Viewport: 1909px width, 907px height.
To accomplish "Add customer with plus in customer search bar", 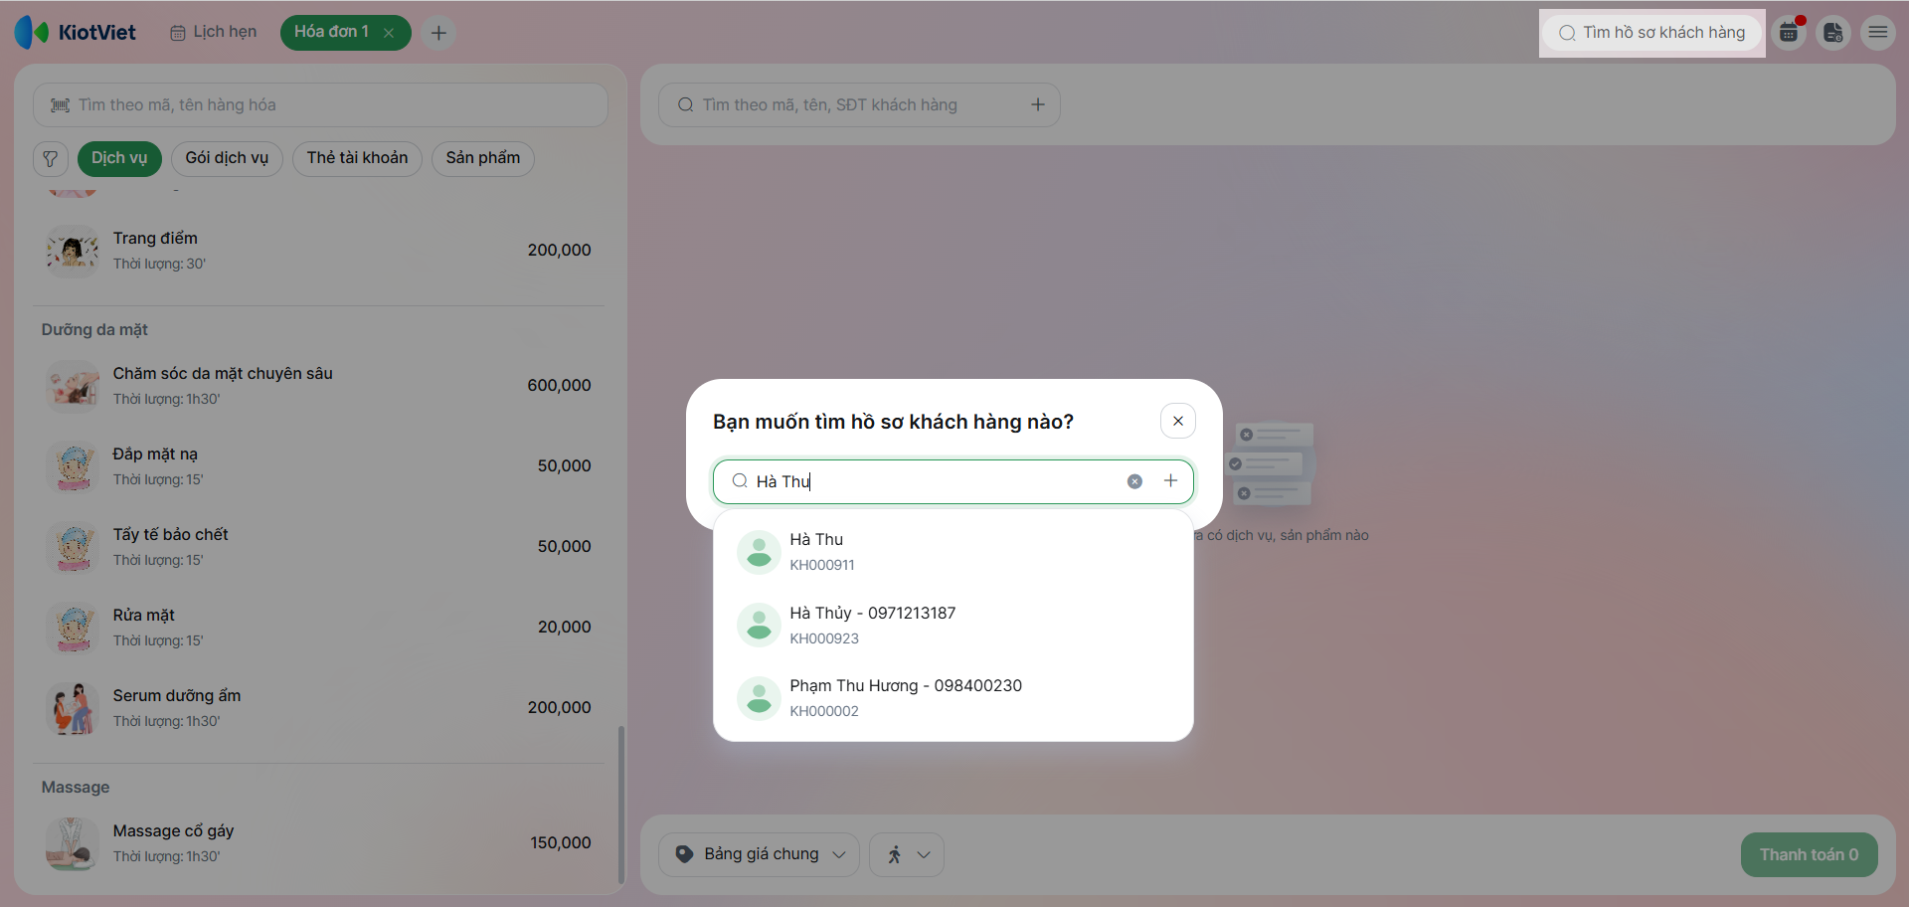I will 1038,104.
